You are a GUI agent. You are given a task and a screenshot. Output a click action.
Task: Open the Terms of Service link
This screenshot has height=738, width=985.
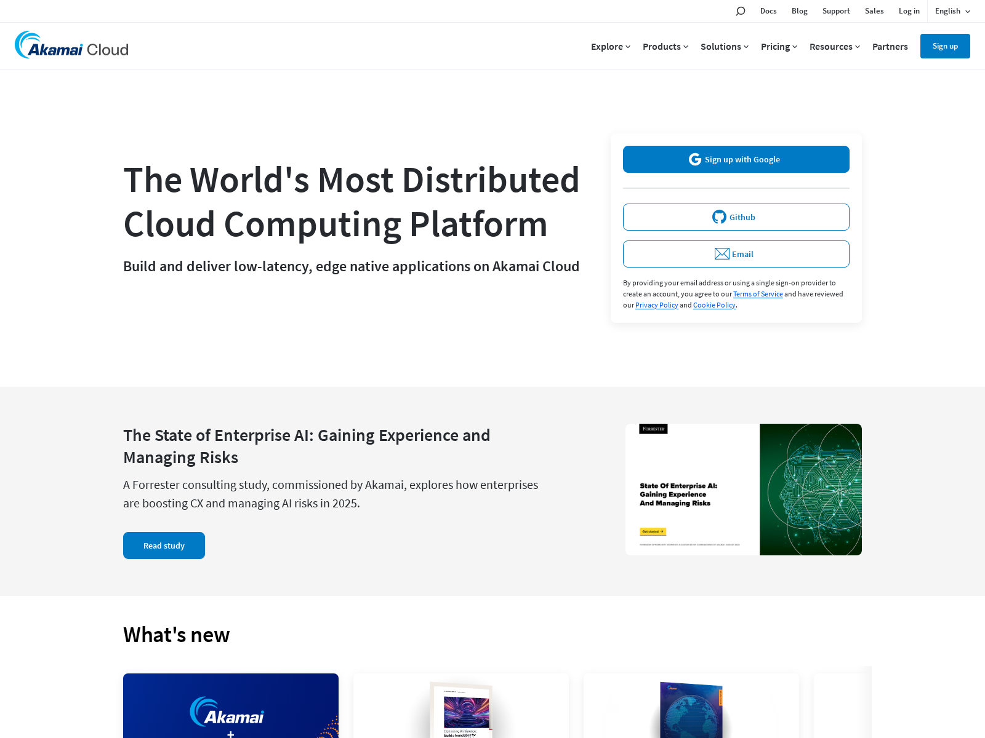click(758, 293)
